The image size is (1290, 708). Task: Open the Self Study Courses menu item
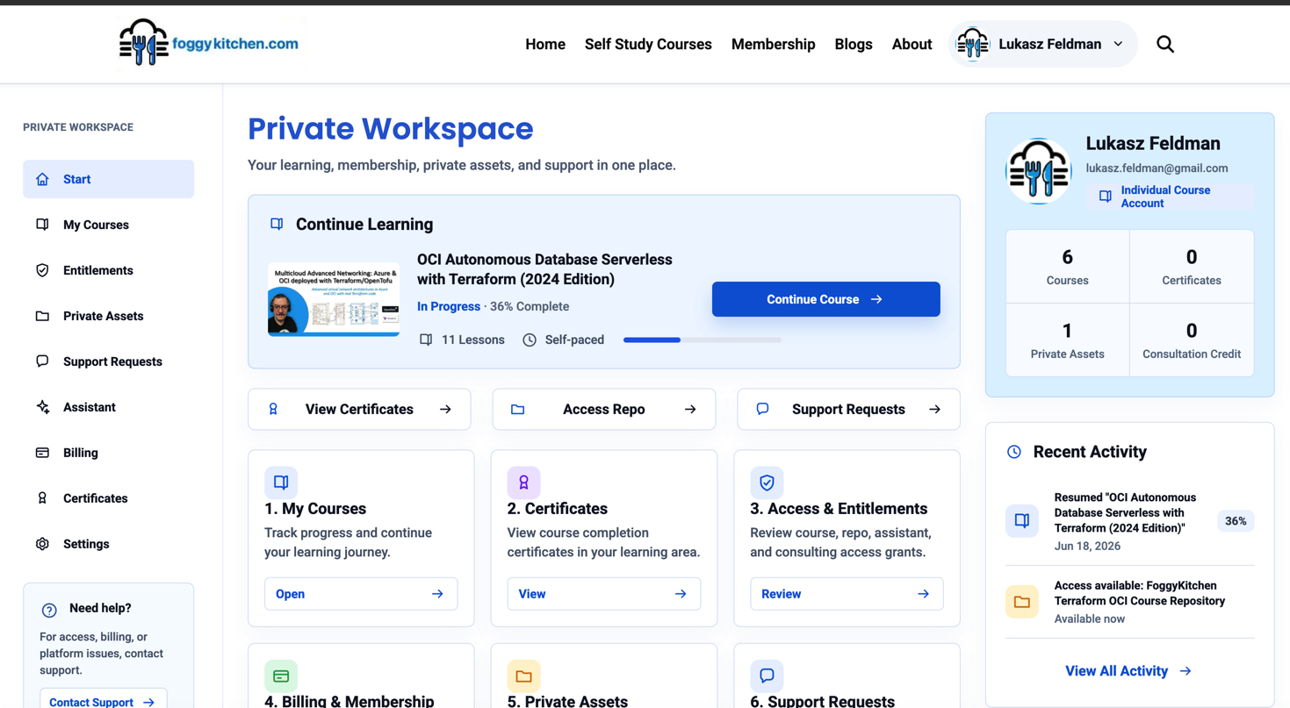click(x=648, y=44)
